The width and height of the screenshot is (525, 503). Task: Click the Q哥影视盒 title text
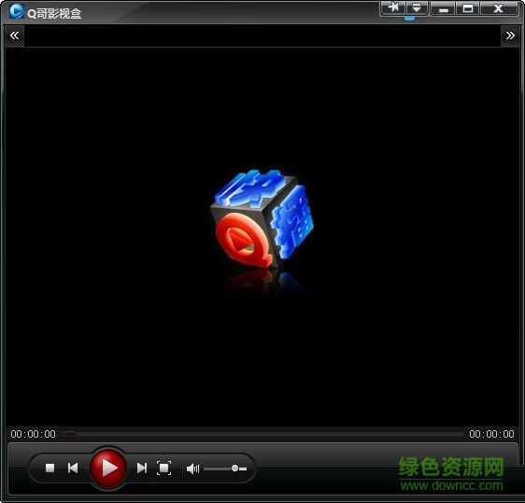coord(54,13)
